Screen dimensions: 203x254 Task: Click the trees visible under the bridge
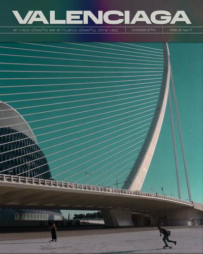click(x=88, y=215)
